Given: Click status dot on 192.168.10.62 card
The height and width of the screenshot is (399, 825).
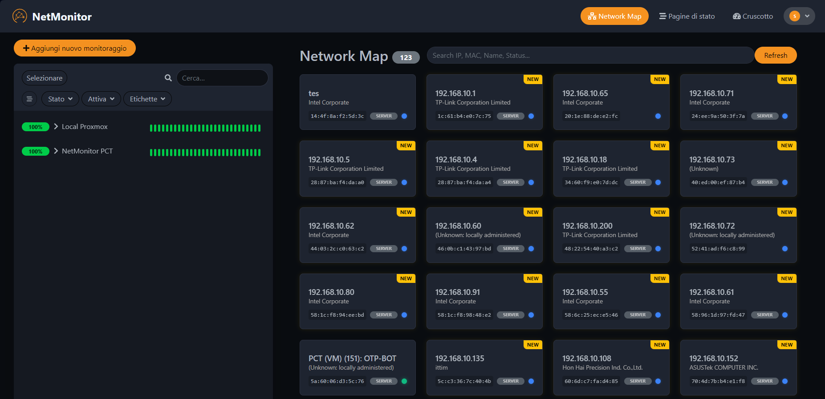Looking at the screenshot, I should point(404,249).
